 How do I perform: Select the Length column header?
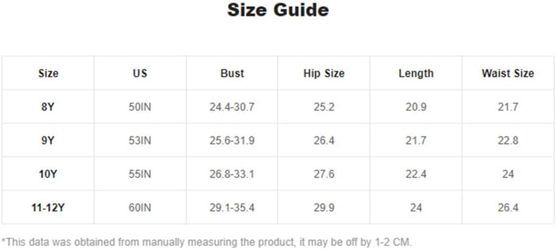pos(416,73)
